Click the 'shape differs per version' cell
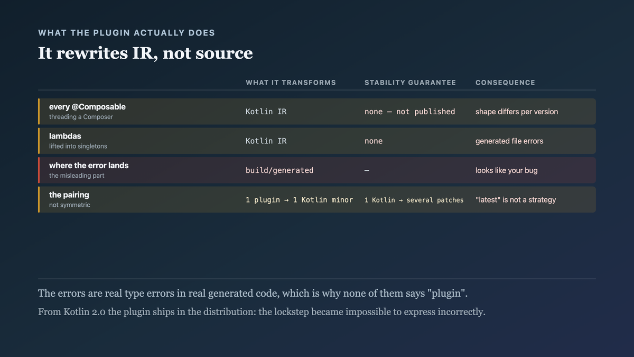 [x=517, y=112]
